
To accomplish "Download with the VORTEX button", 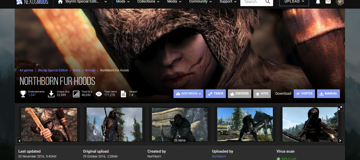I will point(304,93).
